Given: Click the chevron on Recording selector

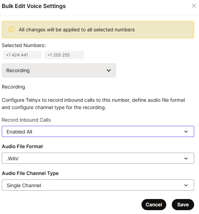Looking at the screenshot, I should [x=109, y=70].
